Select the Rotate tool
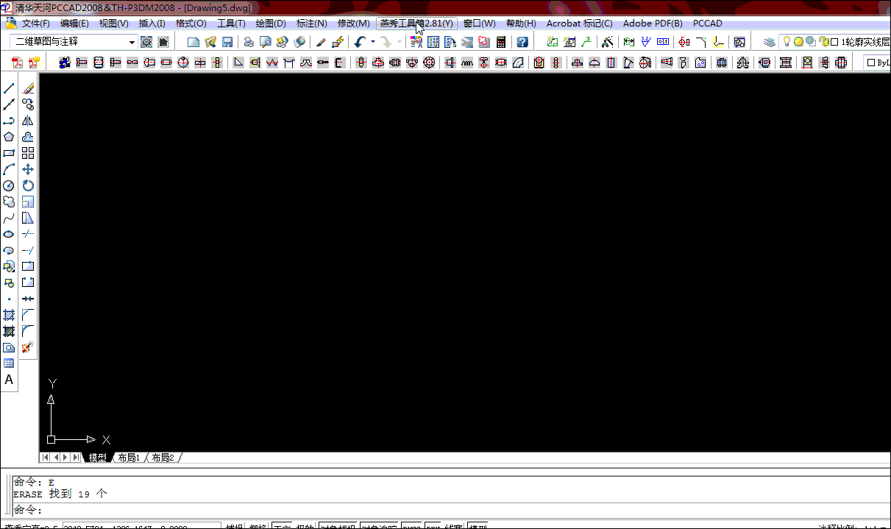This screenshot has width=891, height=529. pyautogui.click(x=28, y=185)
